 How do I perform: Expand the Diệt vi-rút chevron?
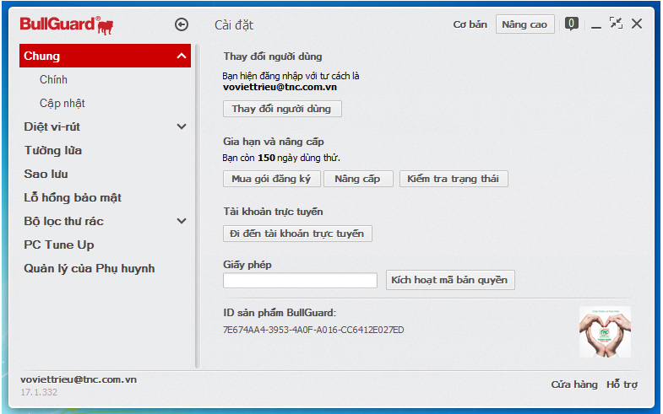pos(182,126)
